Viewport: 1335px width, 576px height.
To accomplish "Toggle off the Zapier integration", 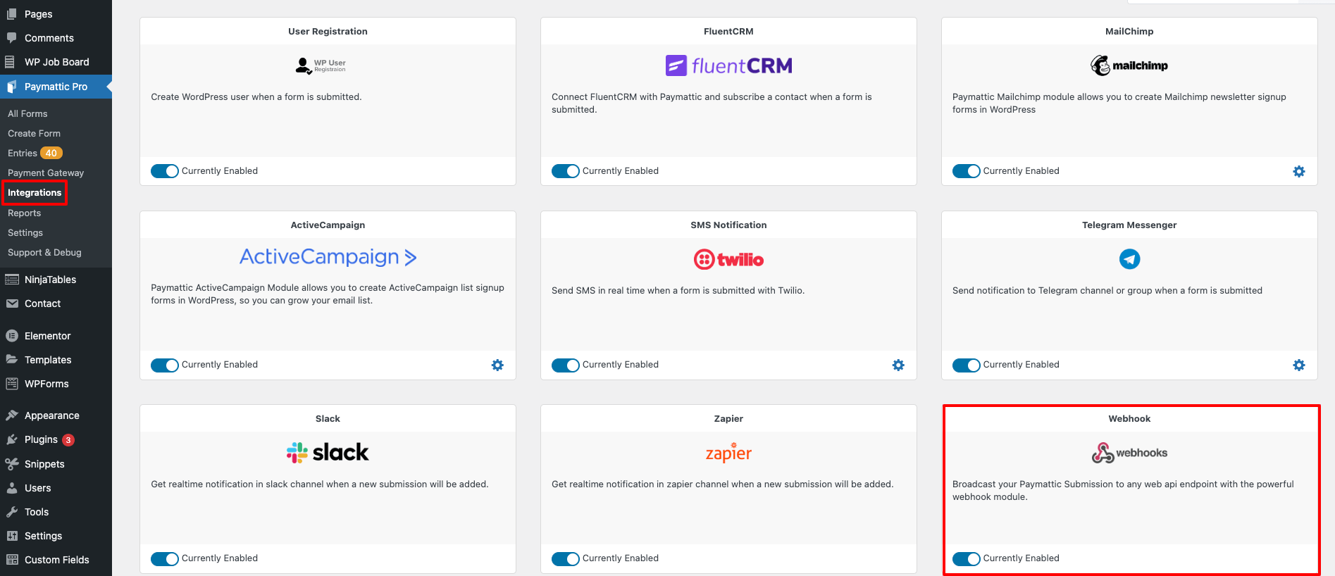I will click(x=566, y=558).
